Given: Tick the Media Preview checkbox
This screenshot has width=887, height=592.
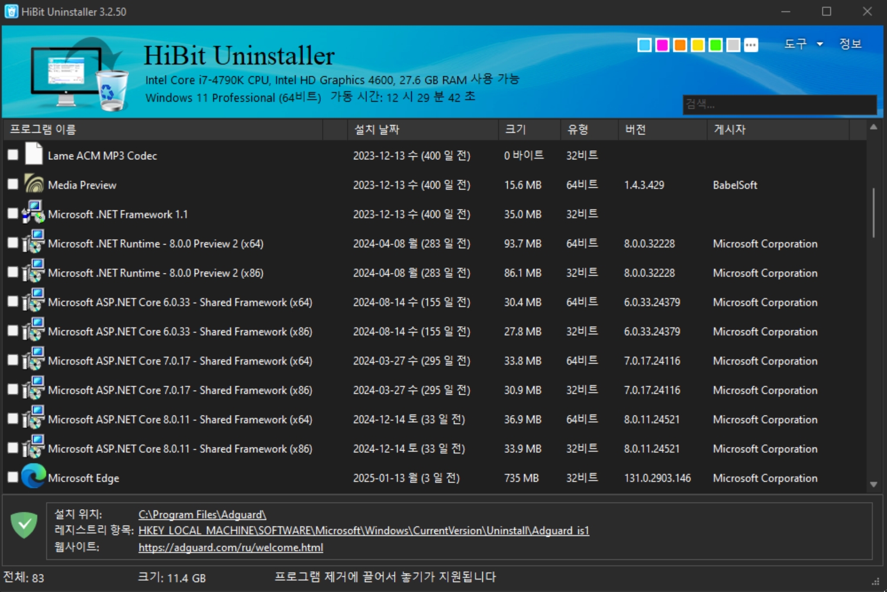Looking at the screenshot, I should (12, 184).
